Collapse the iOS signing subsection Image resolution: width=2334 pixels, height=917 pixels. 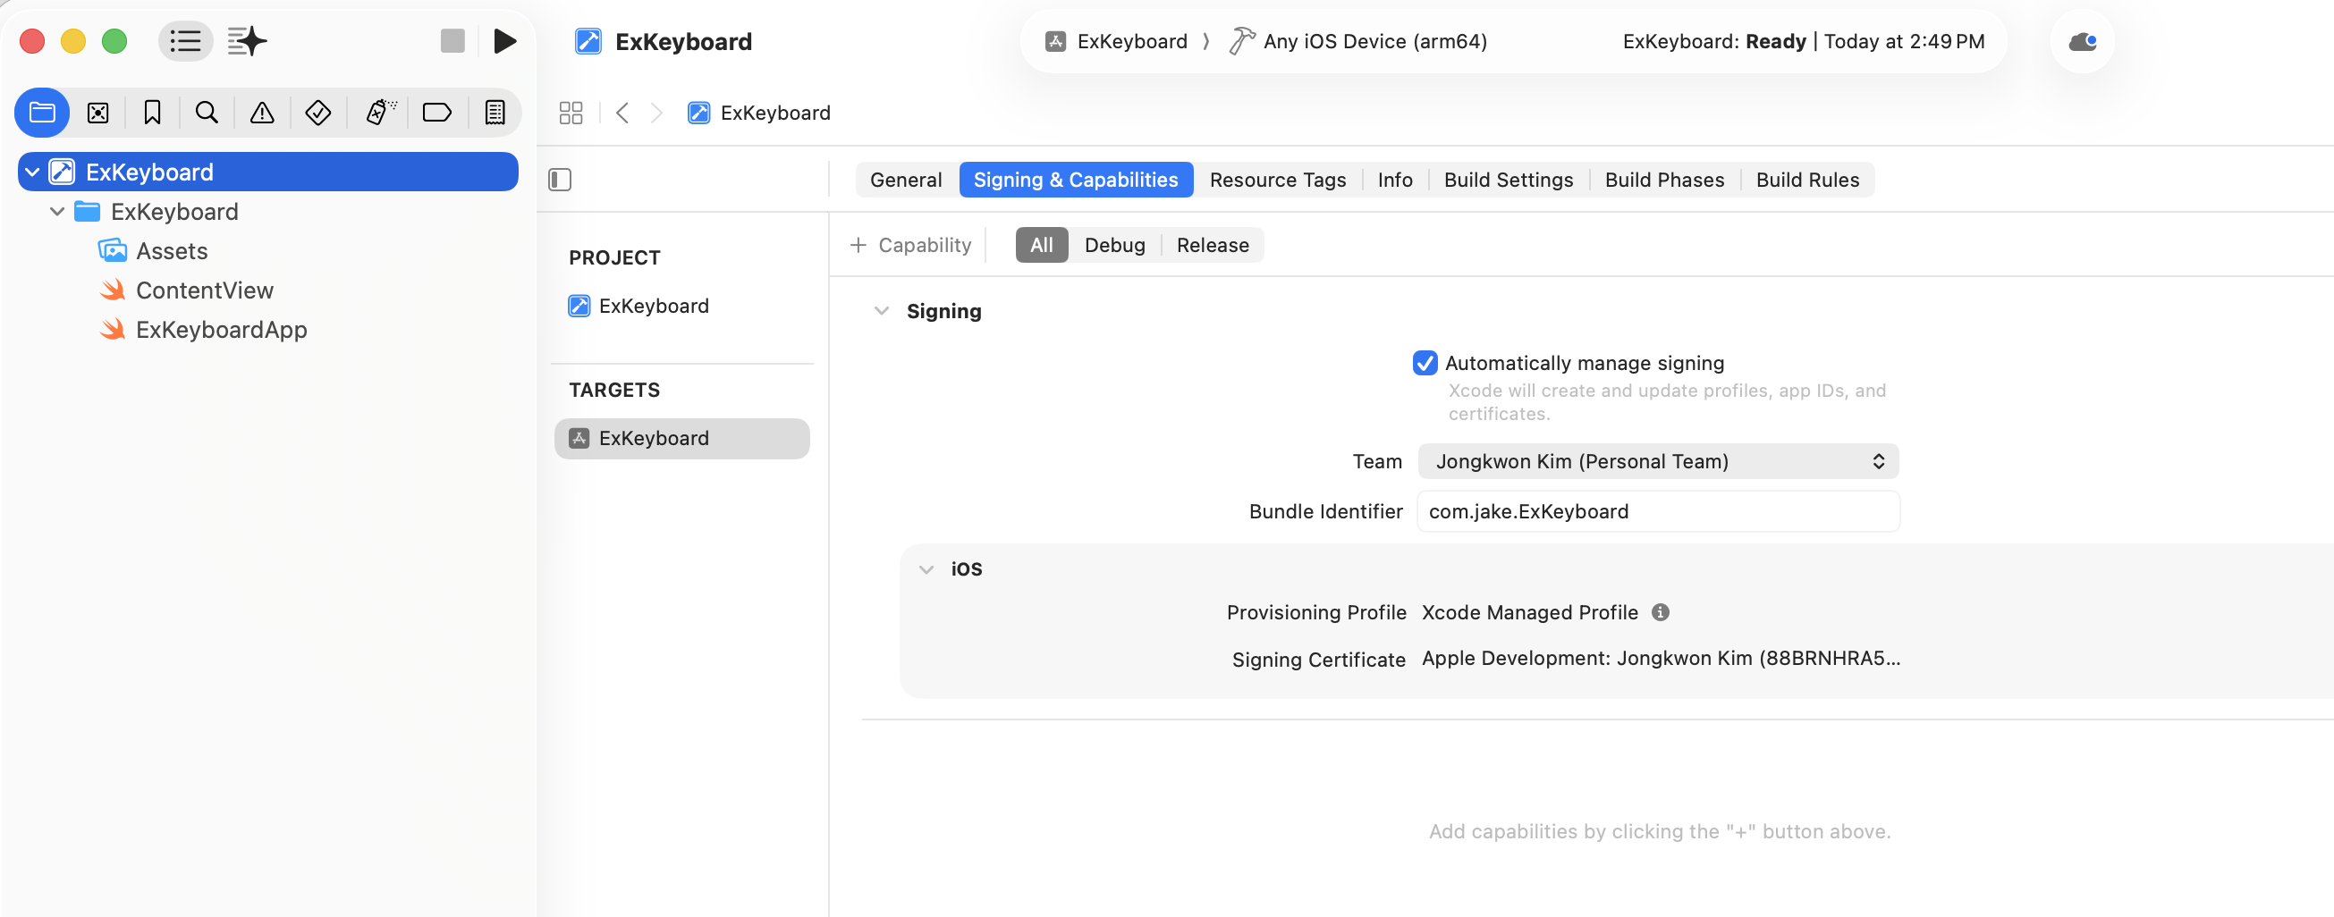coord(926,568)
